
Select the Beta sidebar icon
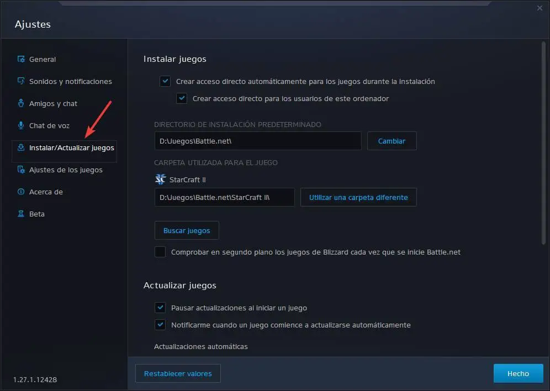[x=22, y=214]
